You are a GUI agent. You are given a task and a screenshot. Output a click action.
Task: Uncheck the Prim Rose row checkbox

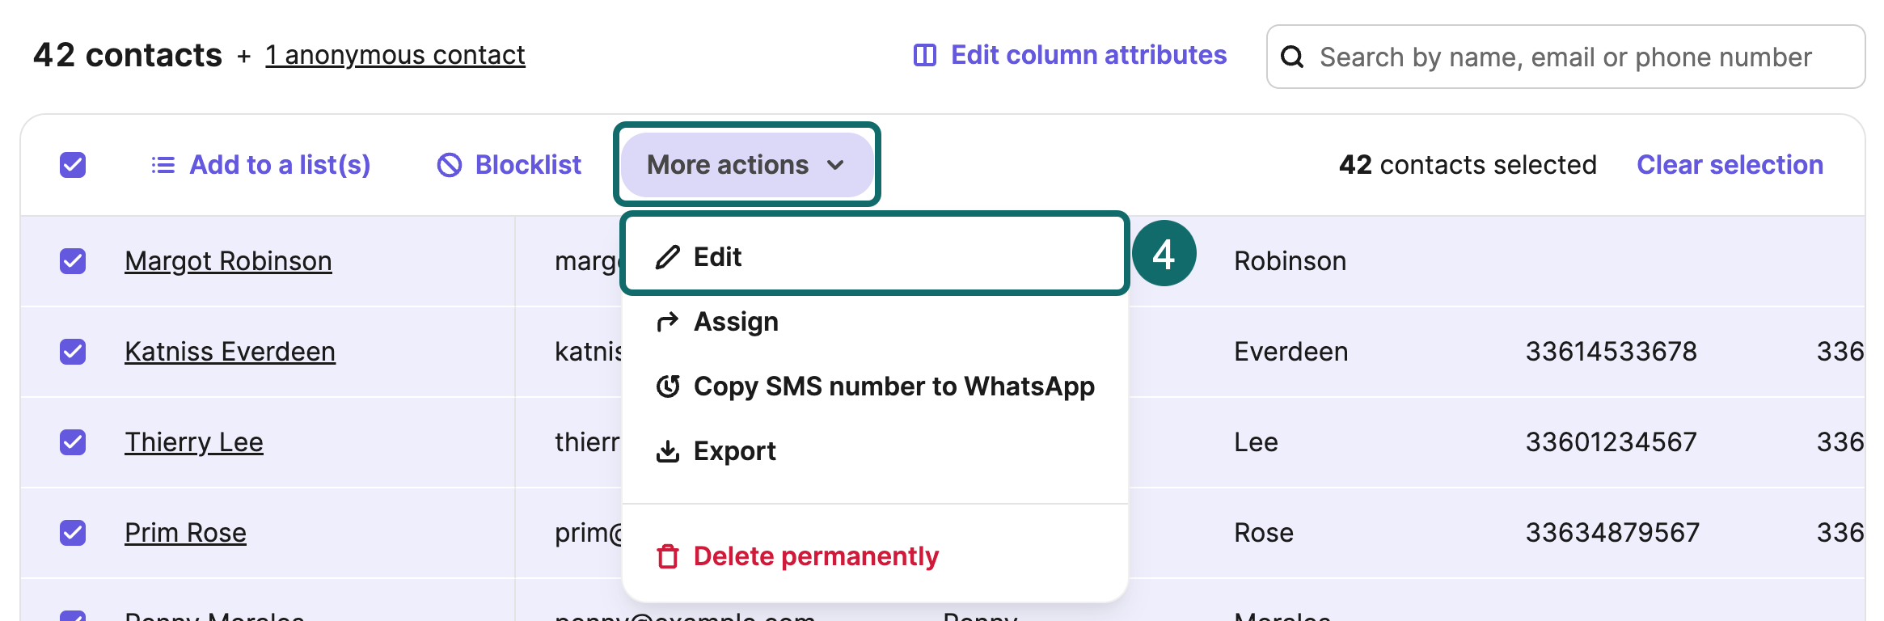point(73,533)
